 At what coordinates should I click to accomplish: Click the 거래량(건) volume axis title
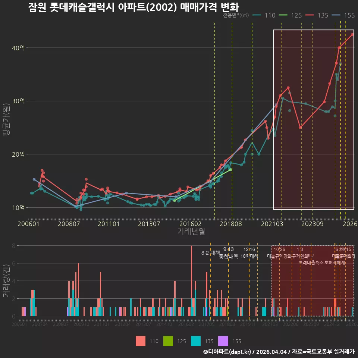(x=6, y=281)
